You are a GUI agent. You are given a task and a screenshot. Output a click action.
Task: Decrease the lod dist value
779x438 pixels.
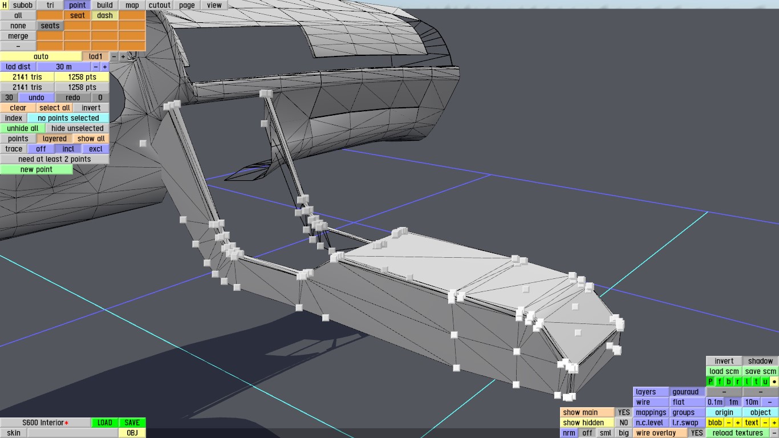pyautogui.click(x=96, y=67)
